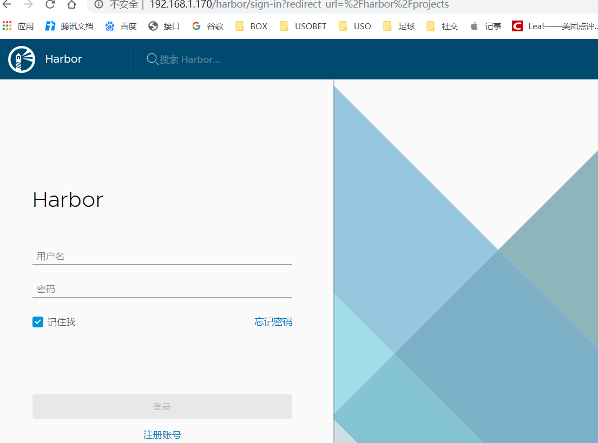Screen dimensions: 598x443
Task: Open the 足球 bookmark folder
Action: point(399,26)
